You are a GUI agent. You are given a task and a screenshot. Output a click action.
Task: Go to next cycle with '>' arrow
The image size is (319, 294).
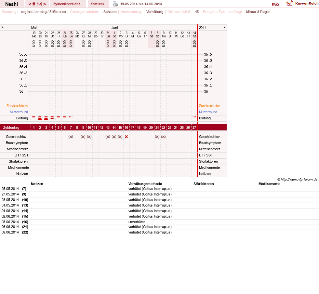[x=45, y=4]
